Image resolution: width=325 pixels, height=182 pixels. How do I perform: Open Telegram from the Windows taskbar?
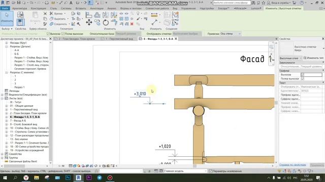point(100,177)
